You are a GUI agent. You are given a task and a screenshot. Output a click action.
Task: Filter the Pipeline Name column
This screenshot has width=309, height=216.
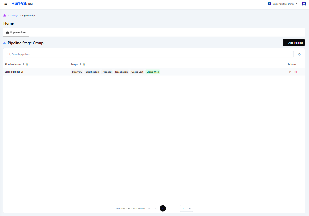click(x=27, y=64)
